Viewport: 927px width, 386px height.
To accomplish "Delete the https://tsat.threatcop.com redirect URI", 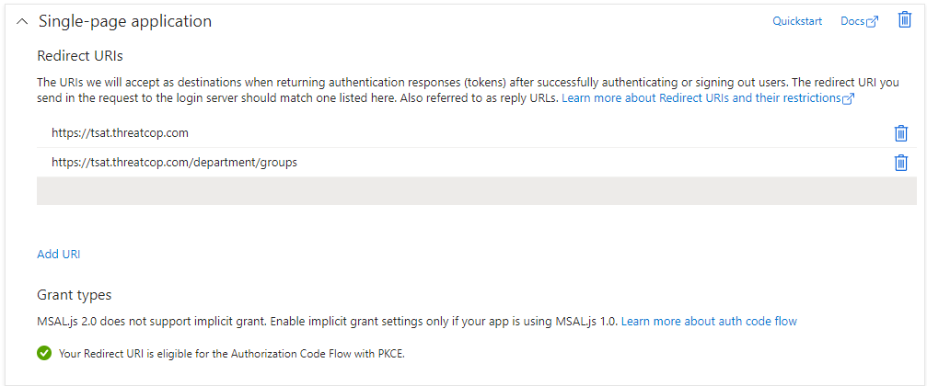I will pos(900,133).
